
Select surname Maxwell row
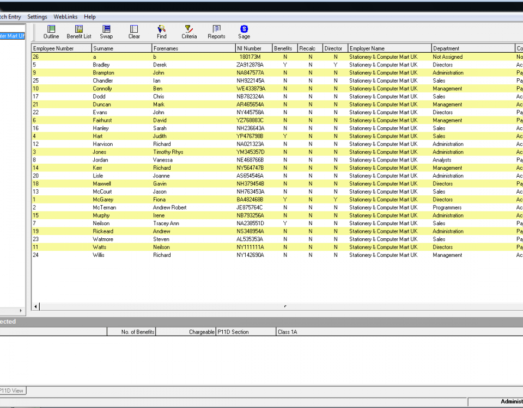pos(102,184)
